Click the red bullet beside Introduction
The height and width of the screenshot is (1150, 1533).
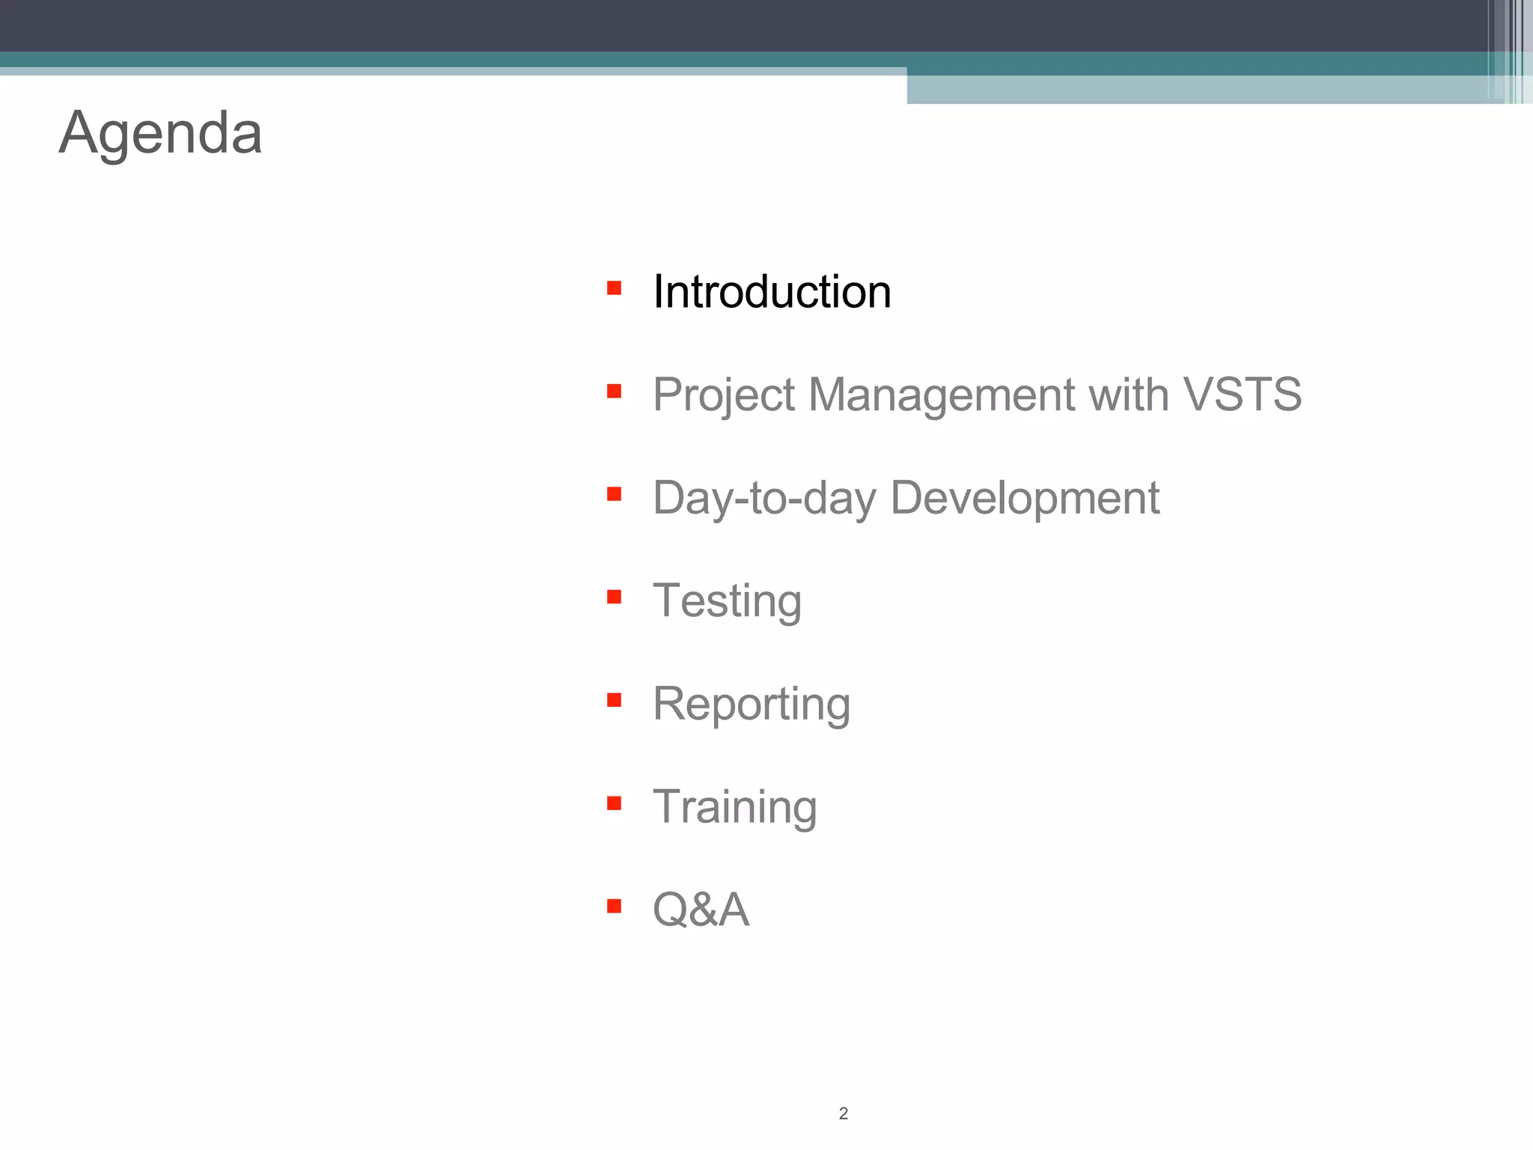pyautogui.click(x=614, y=288)
